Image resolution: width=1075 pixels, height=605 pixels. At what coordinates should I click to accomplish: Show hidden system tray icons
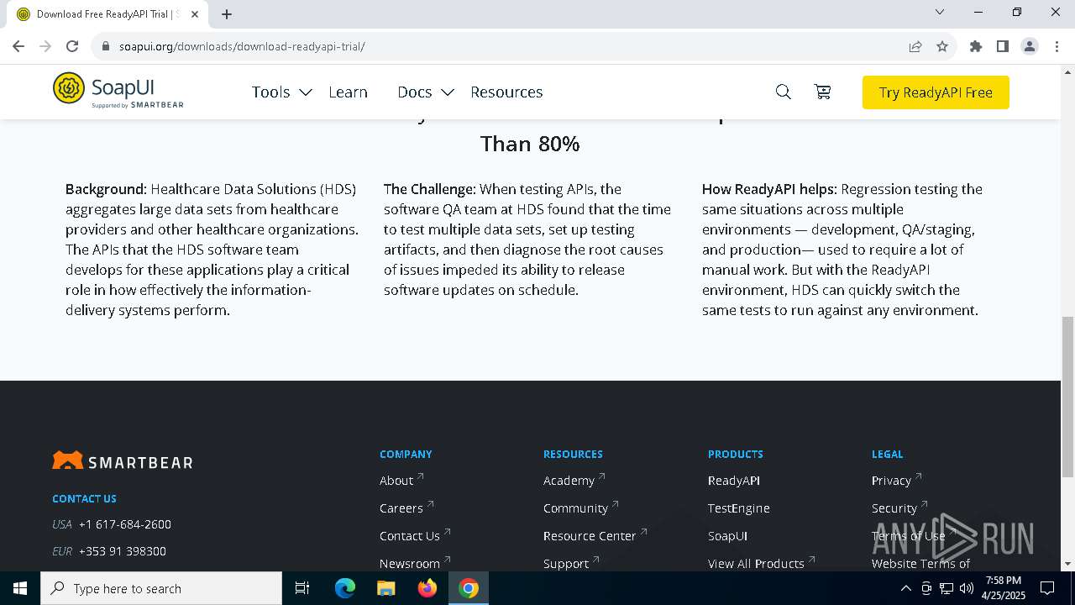906,588
